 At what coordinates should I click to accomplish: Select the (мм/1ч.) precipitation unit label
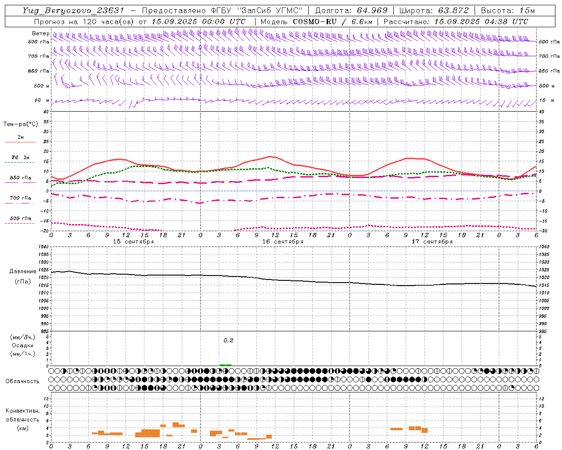pos(23,354)
